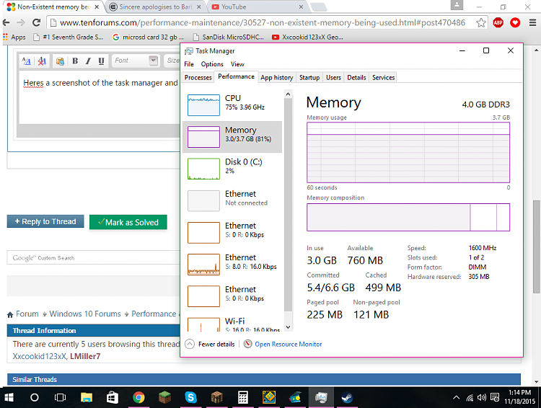541x408 pixels.
Task: Open Calculator from the taskbar
Action: [x=242, y=398]
